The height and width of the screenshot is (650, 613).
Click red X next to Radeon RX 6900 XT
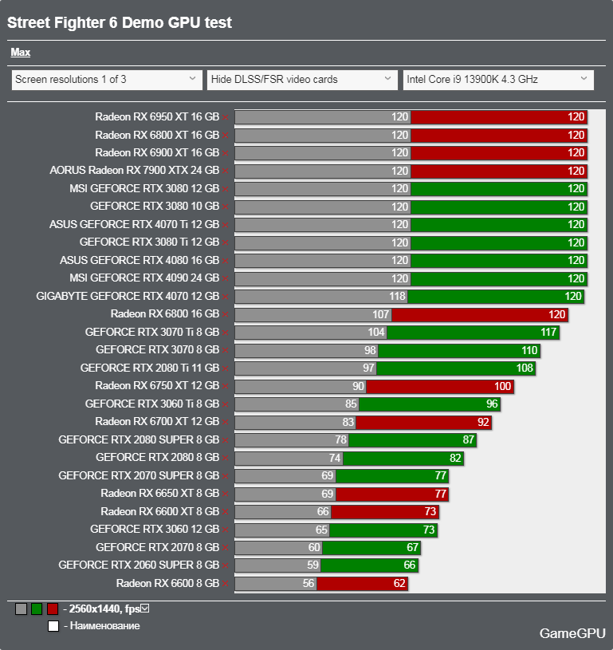(x=225, y=153)
